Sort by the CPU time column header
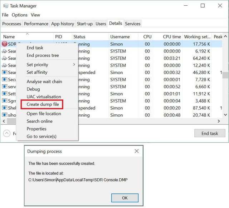The height and width of the screenshot is (208, 229). pos(168,36)
